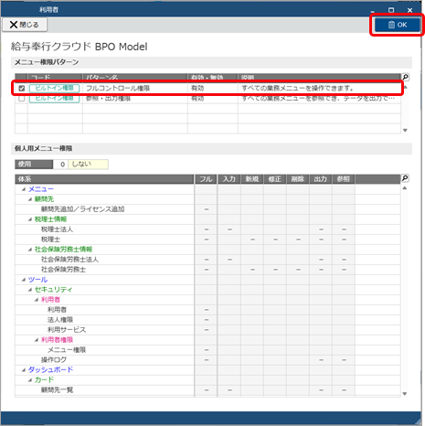Collapse the ツール tree node
The width and height of the screenshot is (425, 426).
[x=24, y=280]
